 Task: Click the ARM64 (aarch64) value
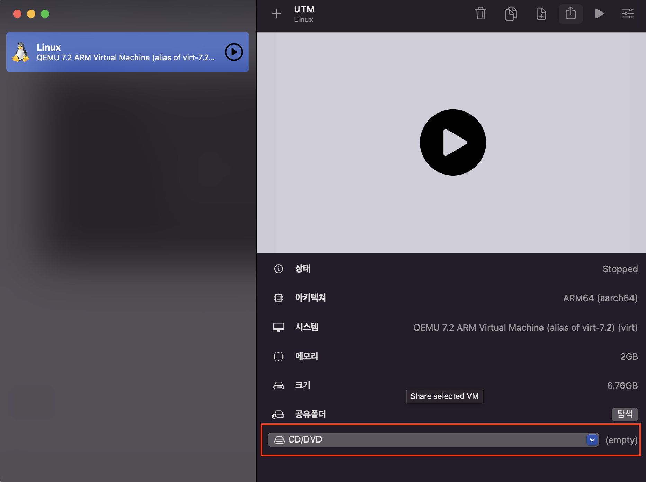click(600, 298)
